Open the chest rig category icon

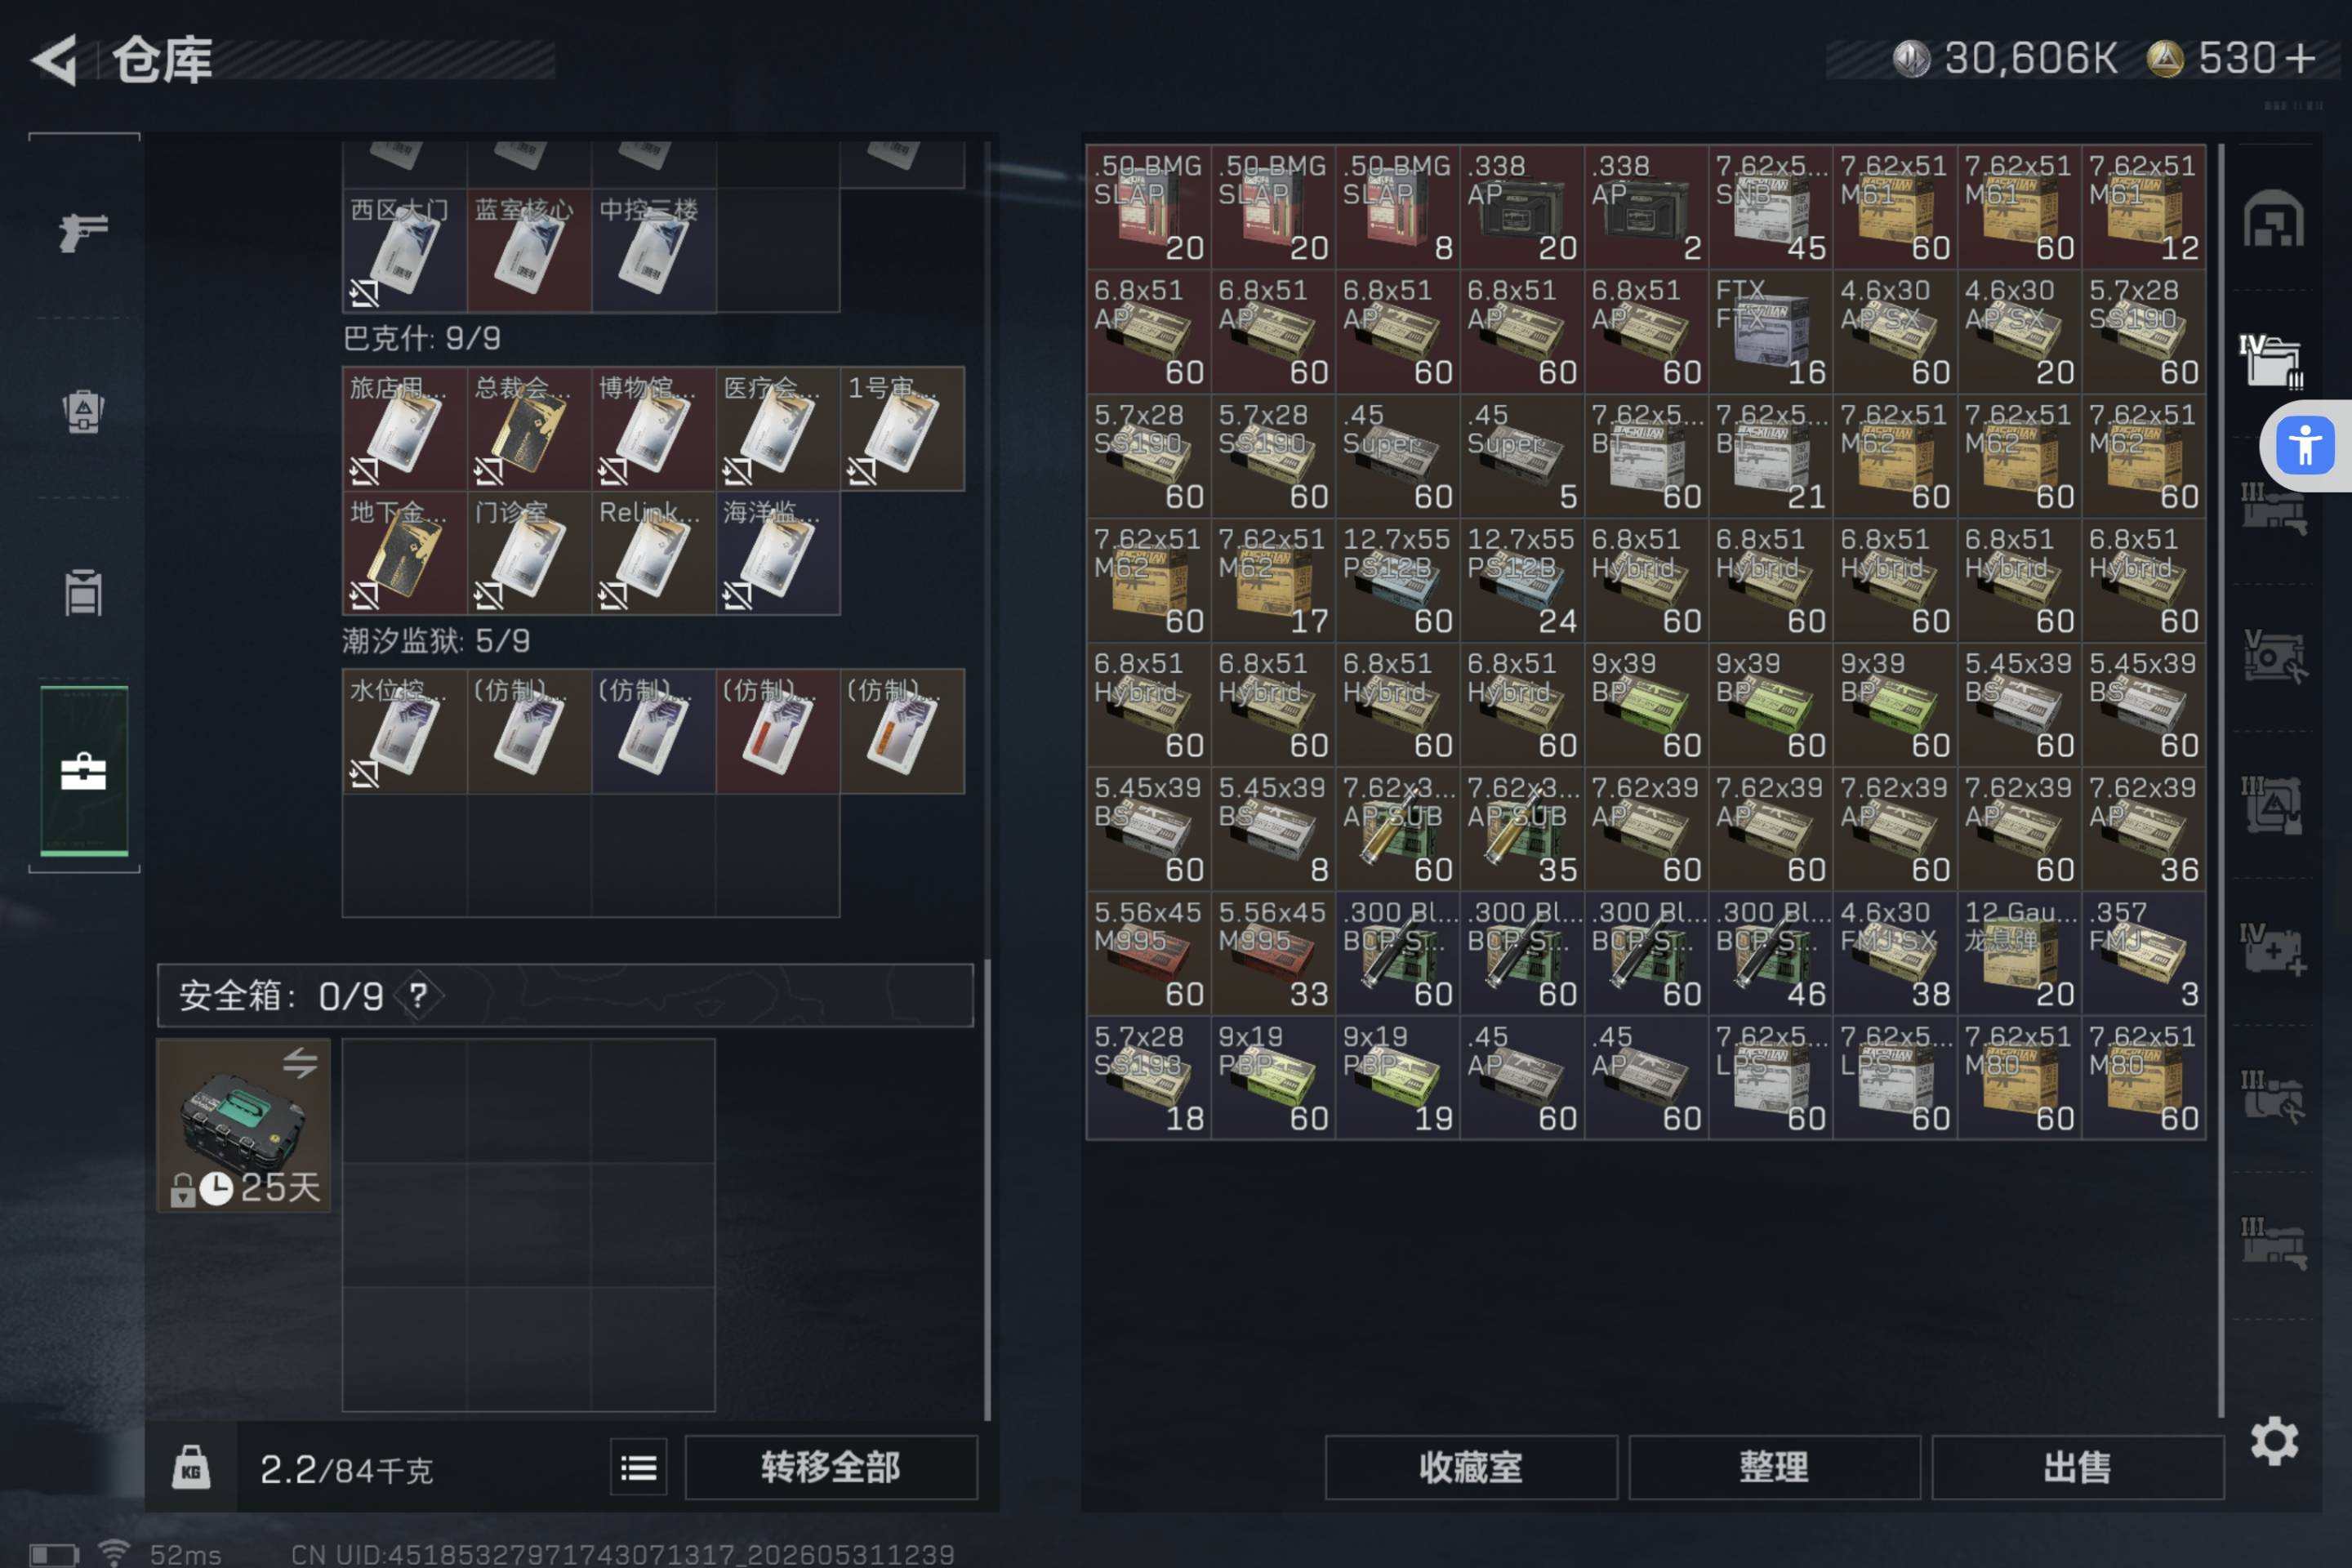[x=83, y=591]
